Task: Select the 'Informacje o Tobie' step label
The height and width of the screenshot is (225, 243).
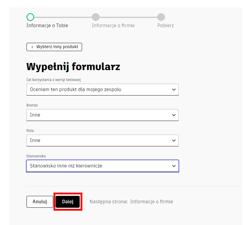Action: point(47,26)
